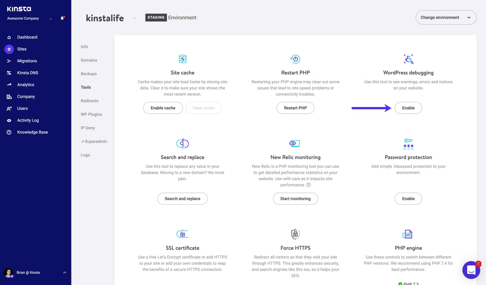Open the Domains tab
486x285 pixels.
[x=89, y=60]
